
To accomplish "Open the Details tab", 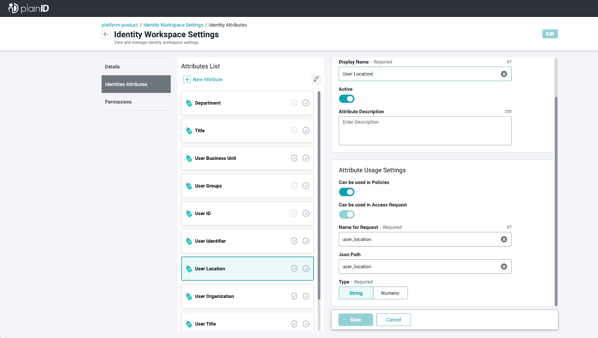I will (136, 66).
